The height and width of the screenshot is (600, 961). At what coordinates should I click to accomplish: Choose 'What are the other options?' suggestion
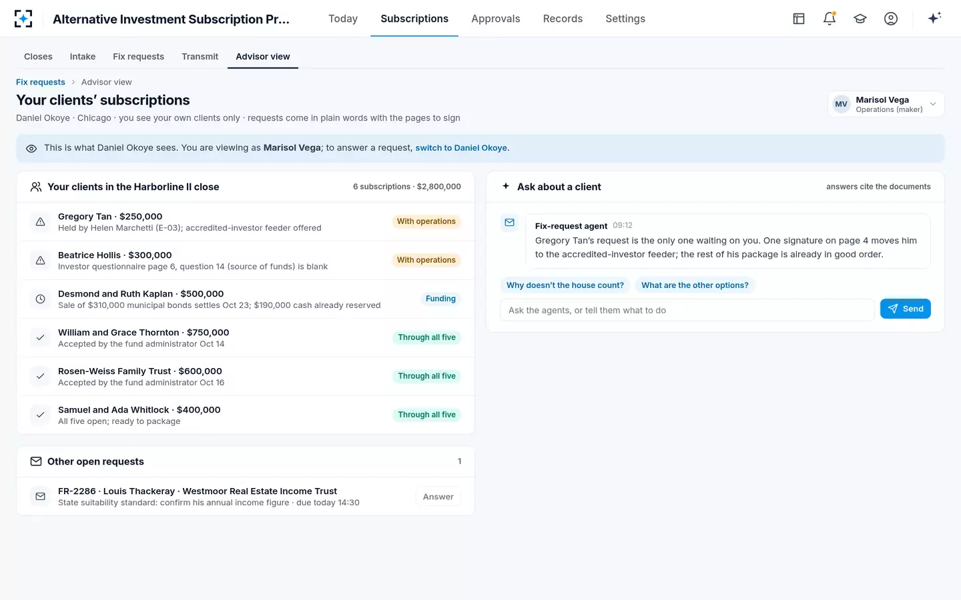[695, 285]
